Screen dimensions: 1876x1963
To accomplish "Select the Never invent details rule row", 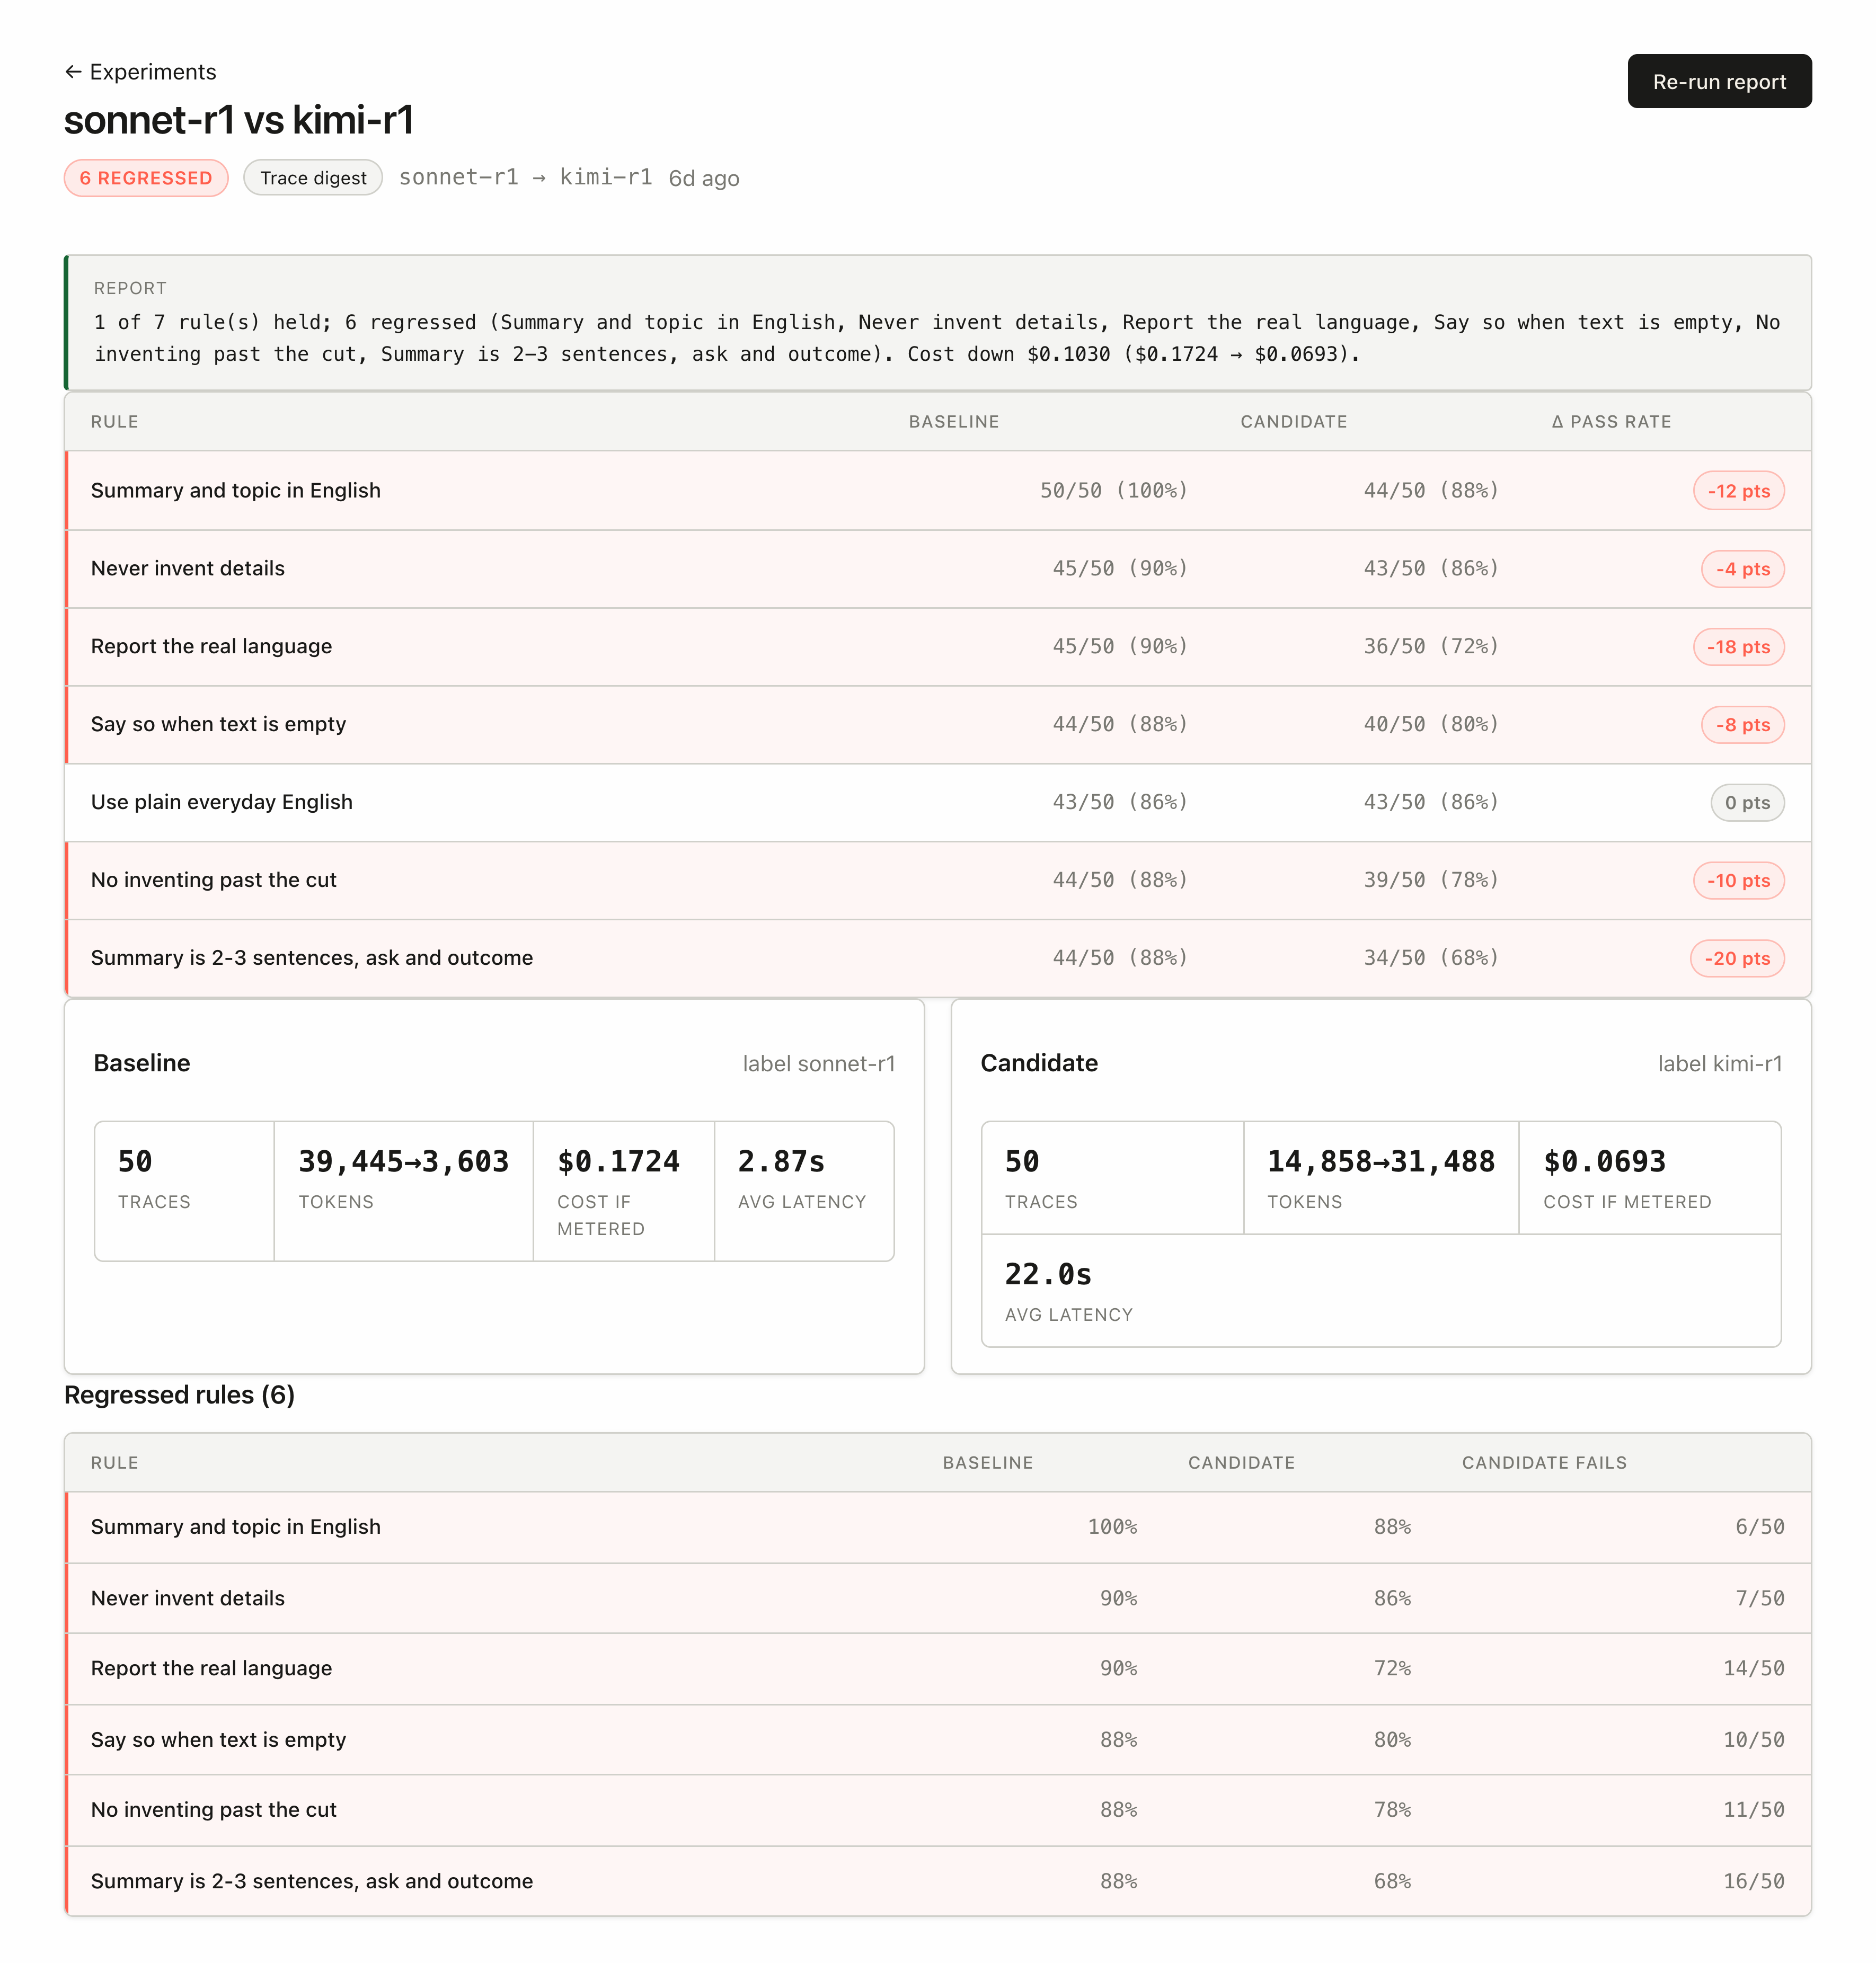I will tap(938, 568).
